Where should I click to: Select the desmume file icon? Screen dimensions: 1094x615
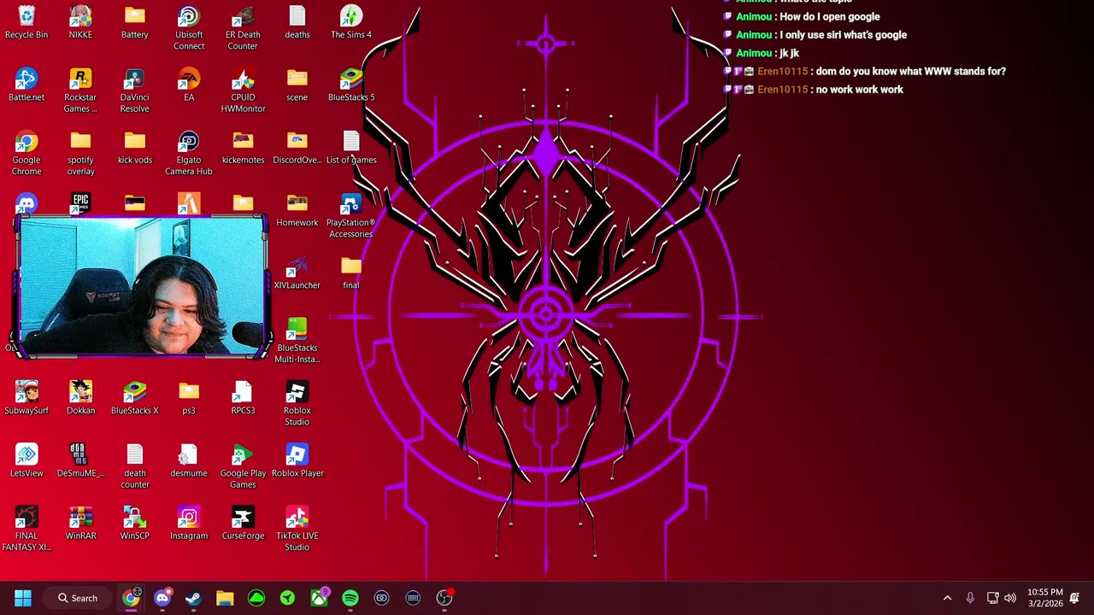pos(189,461)
